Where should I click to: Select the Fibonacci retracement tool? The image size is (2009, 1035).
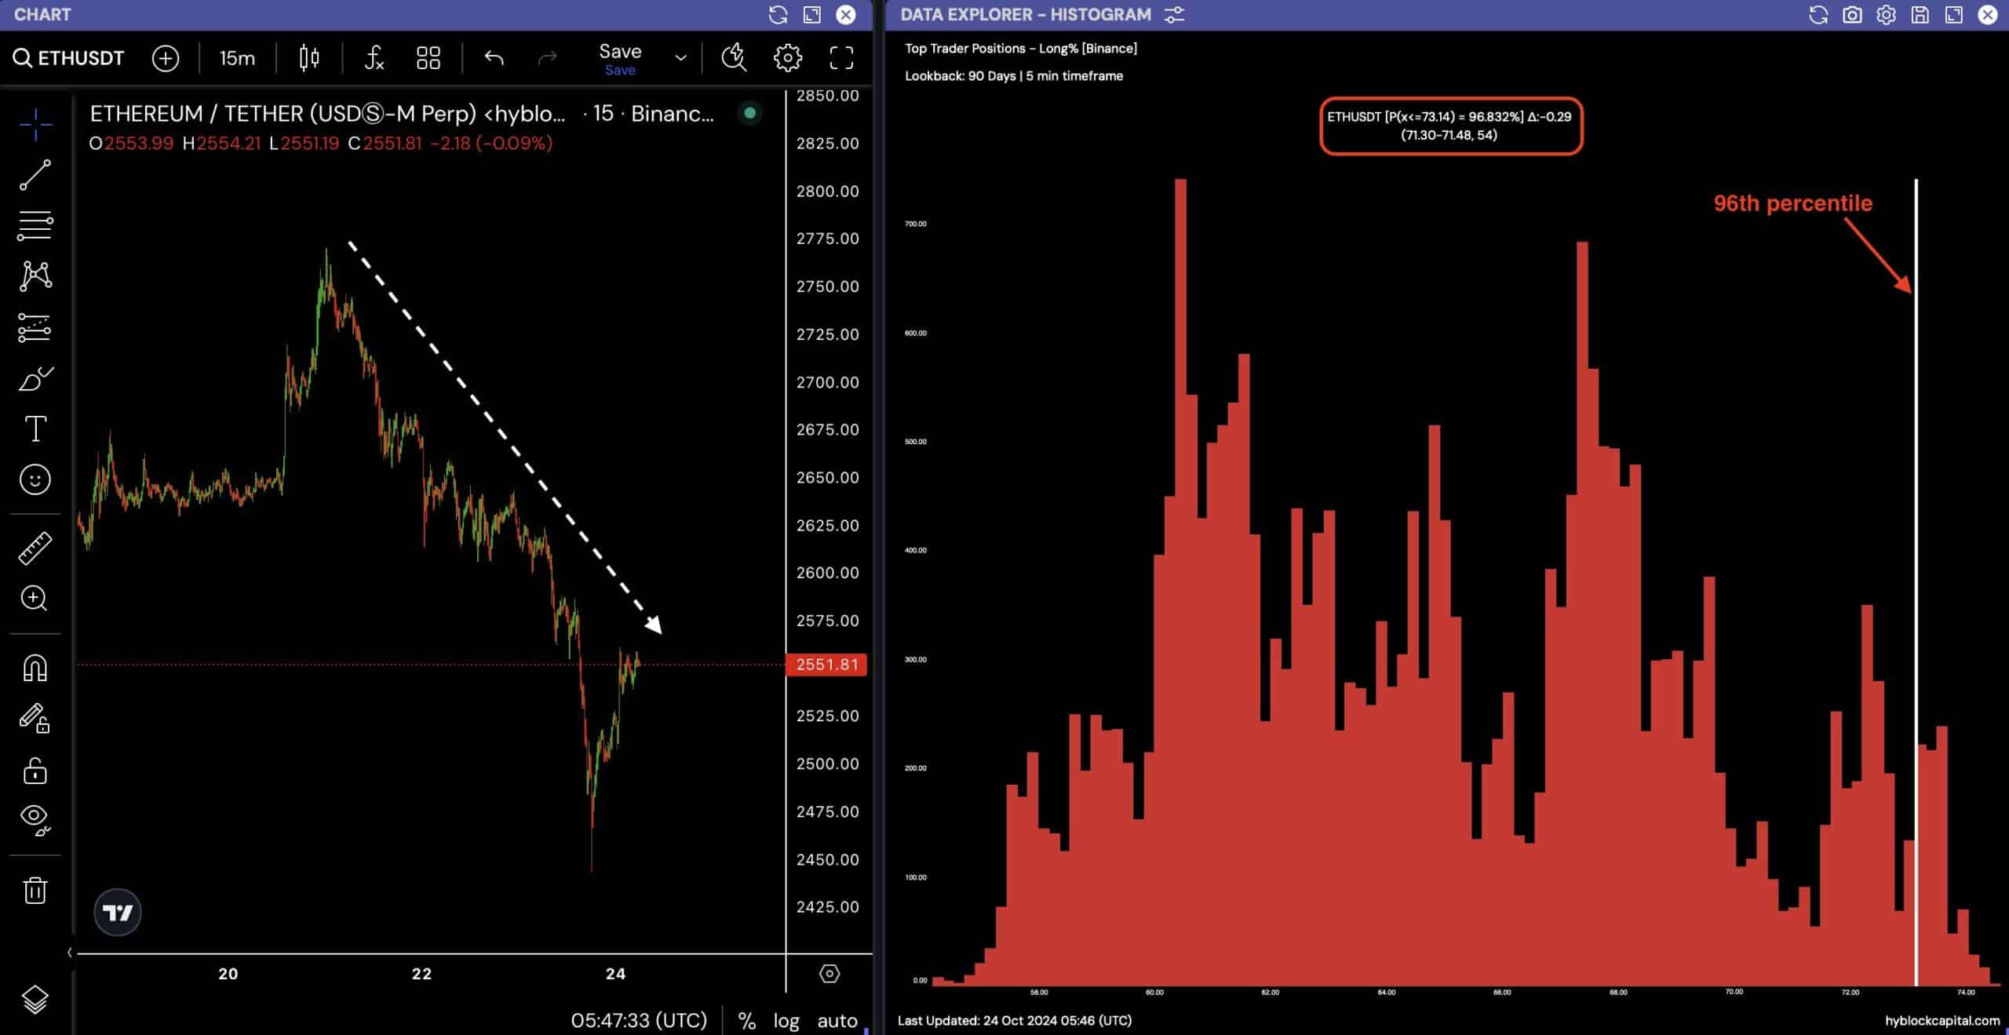(x=35, y=226)
